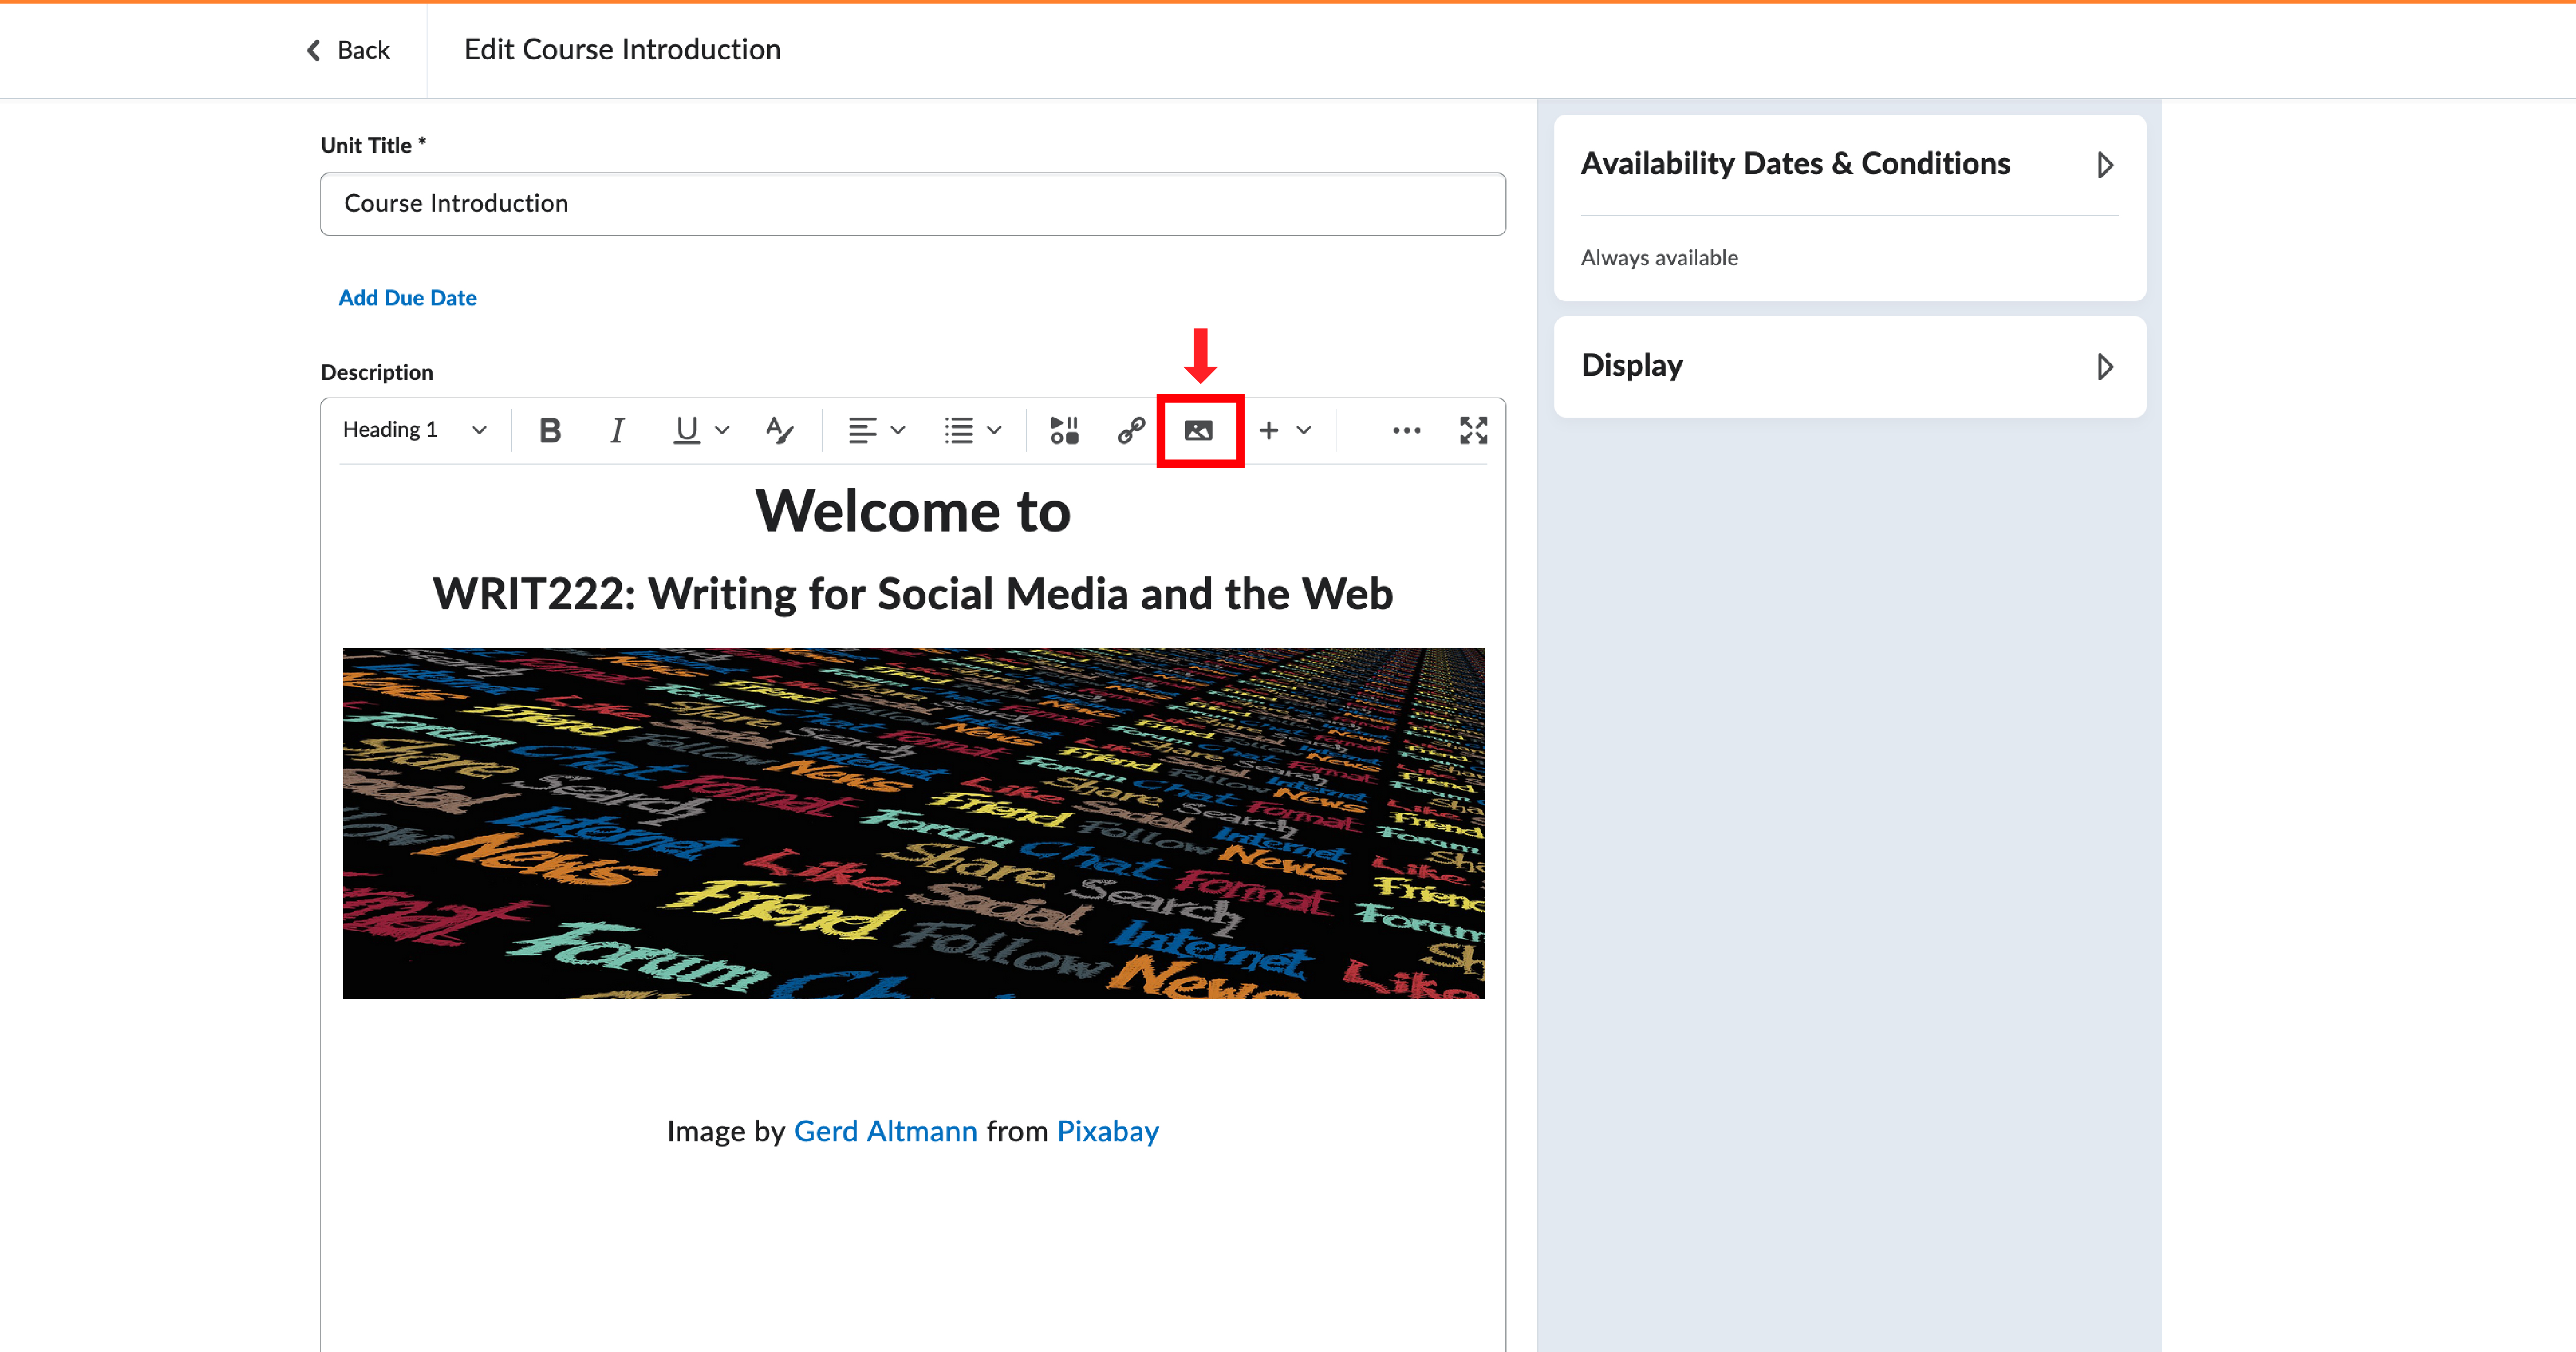The image size is (2576, 1352).
Task: Click the Italic formatting icon
Action: (617, 430)
